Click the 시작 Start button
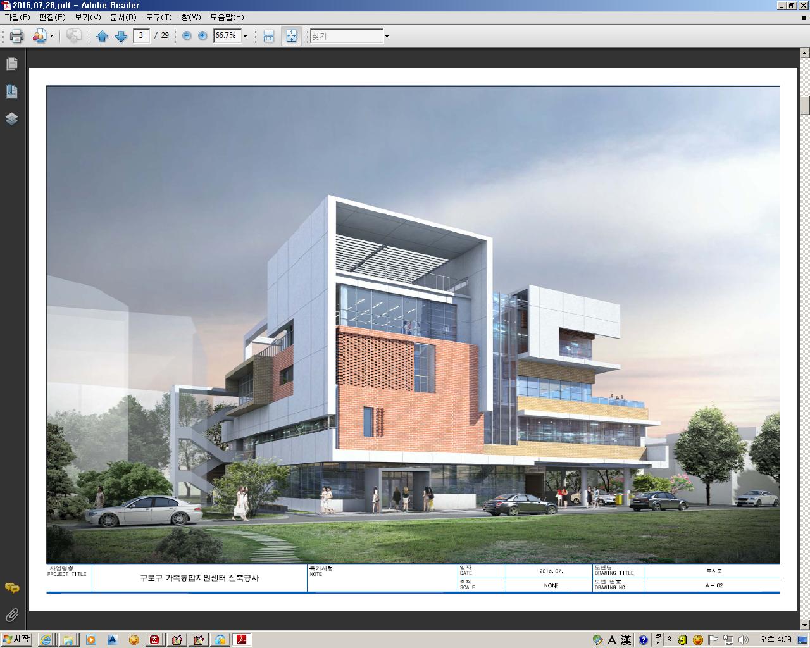This screenshot has width=810, height=648. coord(16,639)
